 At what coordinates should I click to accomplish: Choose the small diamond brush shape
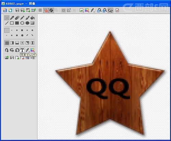coord(27,30)
